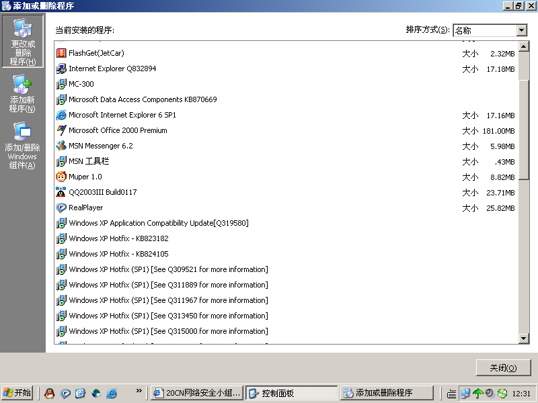Open the 开始 Start menu
This screenshot has height=403, width=538.
point(17,393)
